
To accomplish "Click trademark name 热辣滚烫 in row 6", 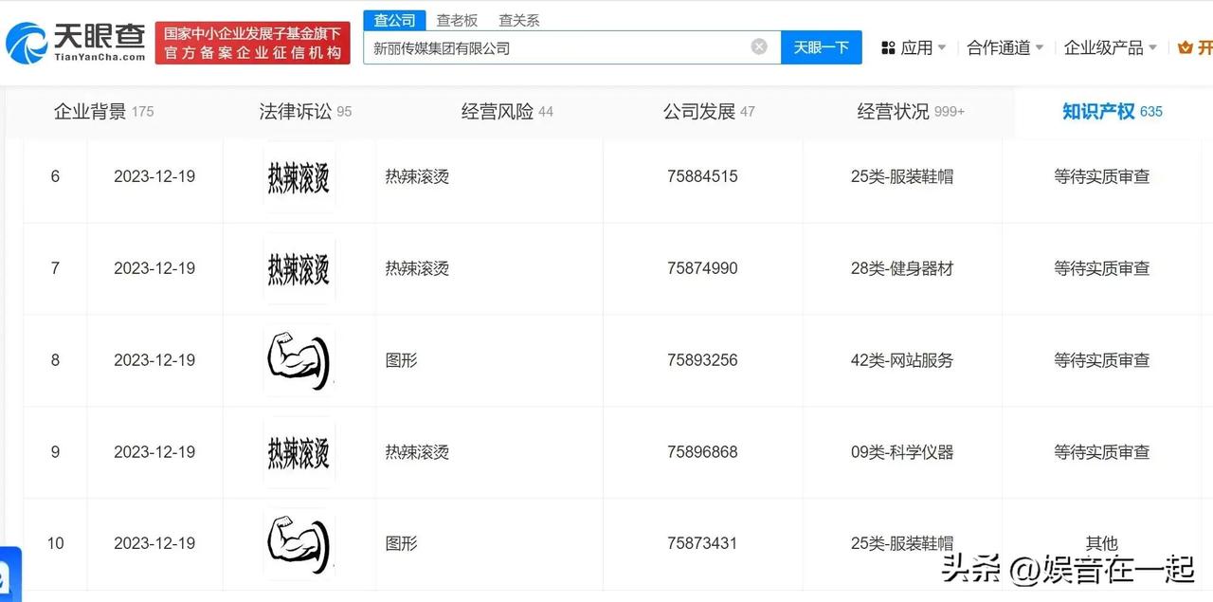I will pos(417,176).
